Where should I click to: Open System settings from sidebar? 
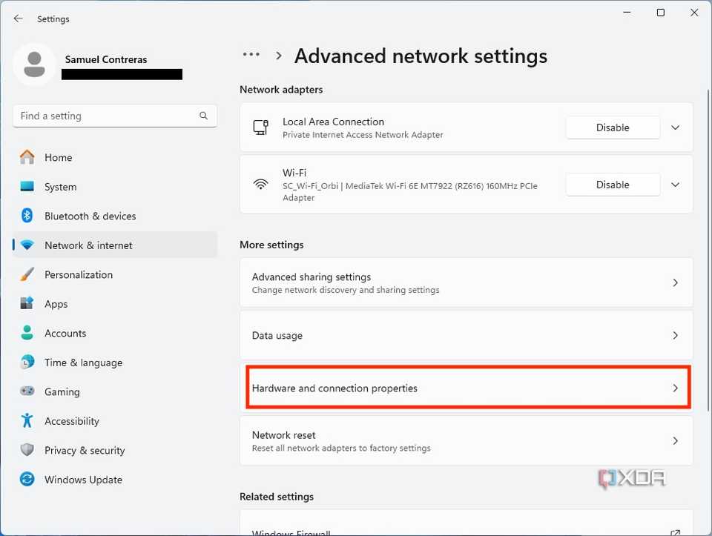coord(27,187)
